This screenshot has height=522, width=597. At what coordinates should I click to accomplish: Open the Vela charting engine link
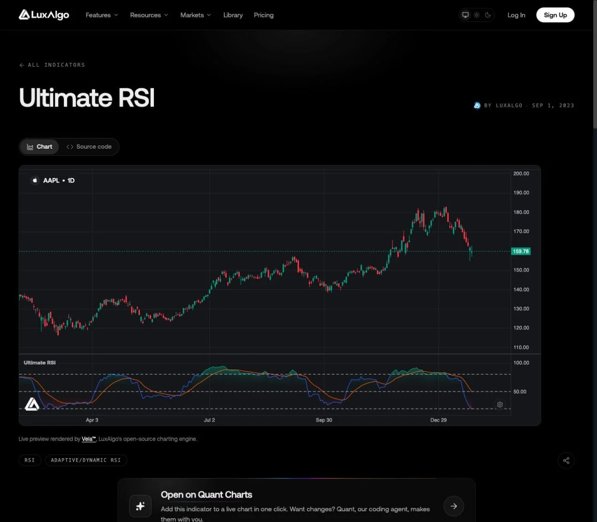(x=89, y=439)
